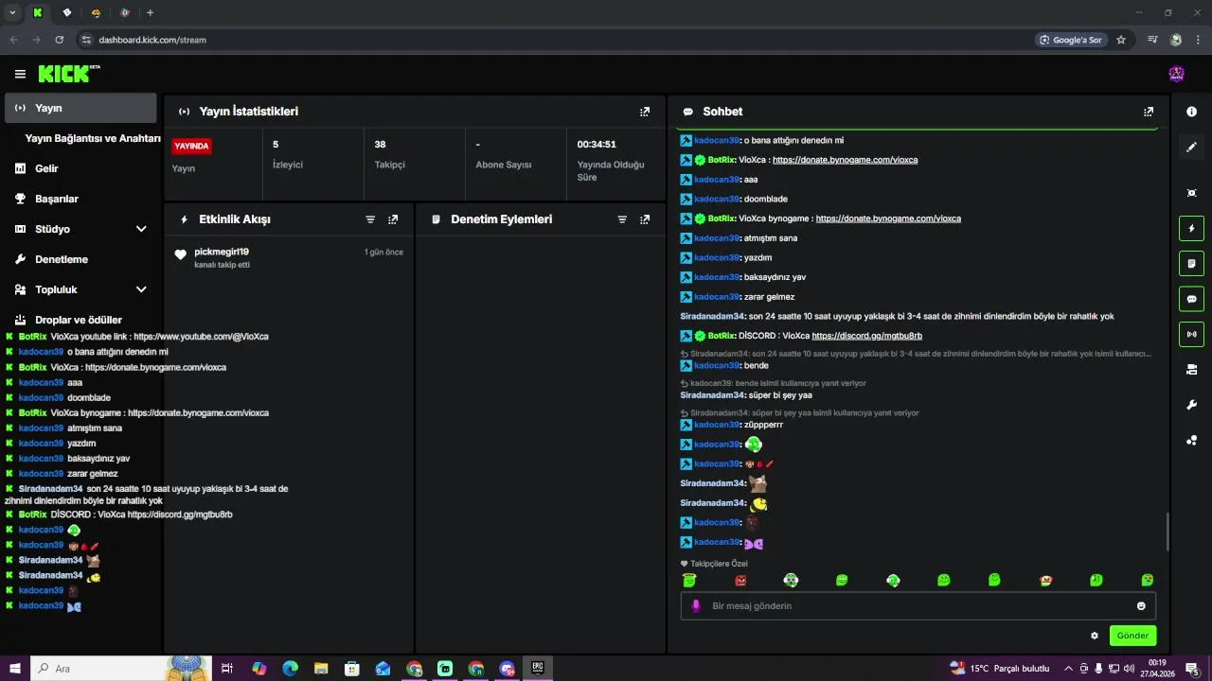Click the pickmegirl19 follower entry

(x=289, y=257)
